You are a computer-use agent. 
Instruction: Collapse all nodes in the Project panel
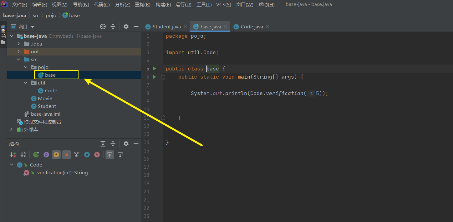pos(113,27)
